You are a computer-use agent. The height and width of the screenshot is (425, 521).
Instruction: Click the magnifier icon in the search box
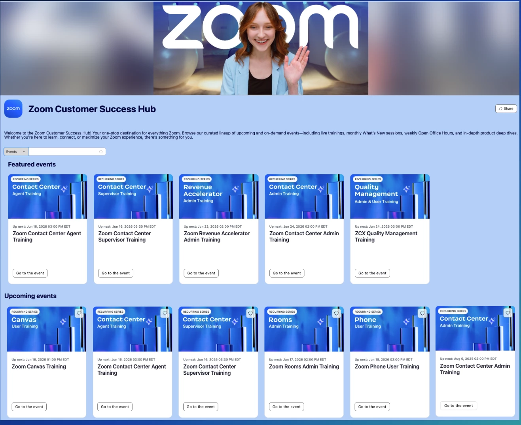pos(101,152)
